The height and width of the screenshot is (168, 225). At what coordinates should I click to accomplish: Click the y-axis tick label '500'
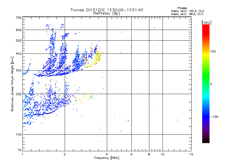point(19,41)
